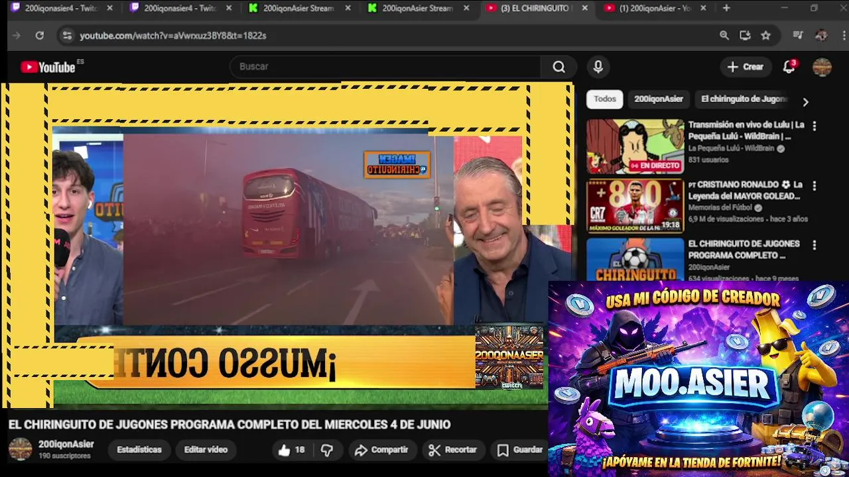Focus the Buscar search field
Image resolution: width=849 pixels, height=477 pixels.
click(x=385, y=67)
